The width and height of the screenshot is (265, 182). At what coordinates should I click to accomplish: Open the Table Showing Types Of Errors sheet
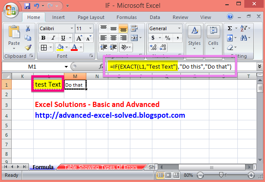pyautogui.click(x=101, y=167)
